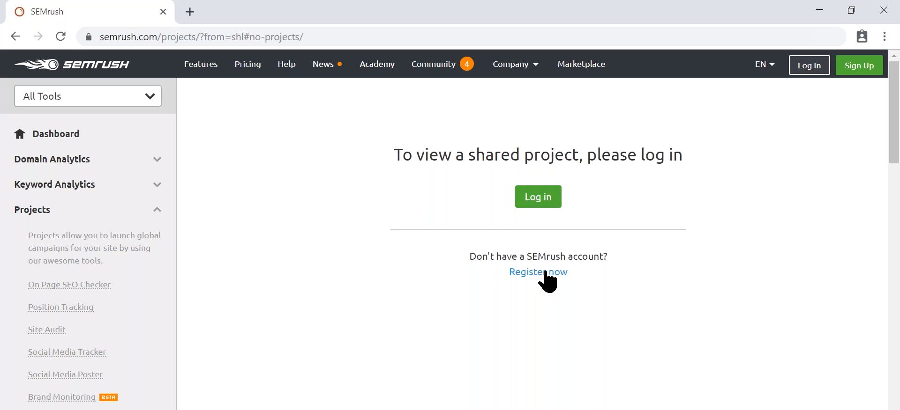This screenshot has width=900, height=410.
Task: Click the green Sign Up button
Action: (x=859, y=65)
